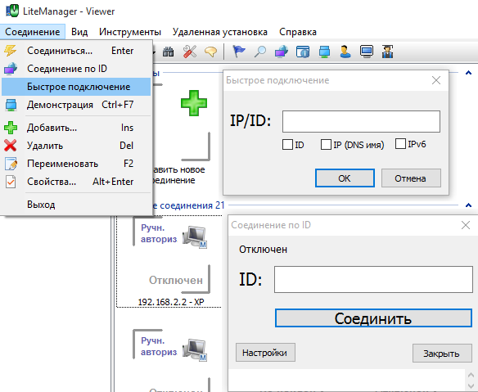This screenshot has width=478, height=392.
Task: Enable the ID checkbox in quick connect
Action: (287, 145)
